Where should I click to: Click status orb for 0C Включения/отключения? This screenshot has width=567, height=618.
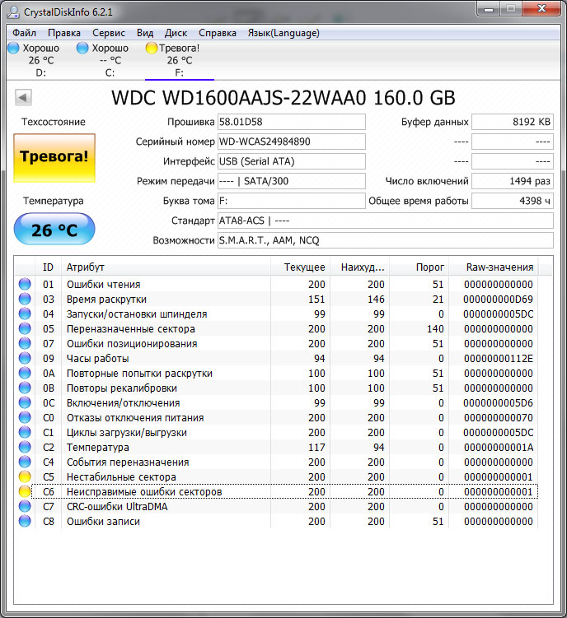[x=25, y=402]
